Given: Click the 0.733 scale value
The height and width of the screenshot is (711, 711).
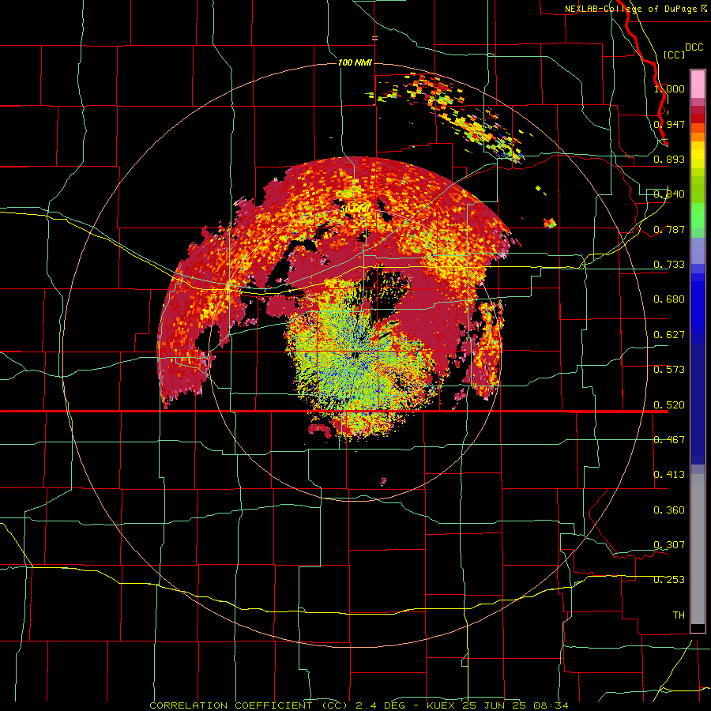Looking at the screenshot, I should pyautogui.click(x=669, y=265).
